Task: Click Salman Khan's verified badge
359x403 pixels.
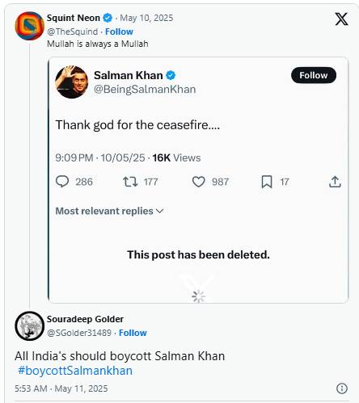Action: [171, 75]
